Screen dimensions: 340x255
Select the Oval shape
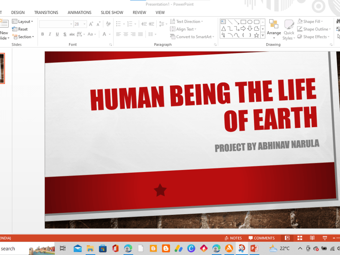[250, 22]
